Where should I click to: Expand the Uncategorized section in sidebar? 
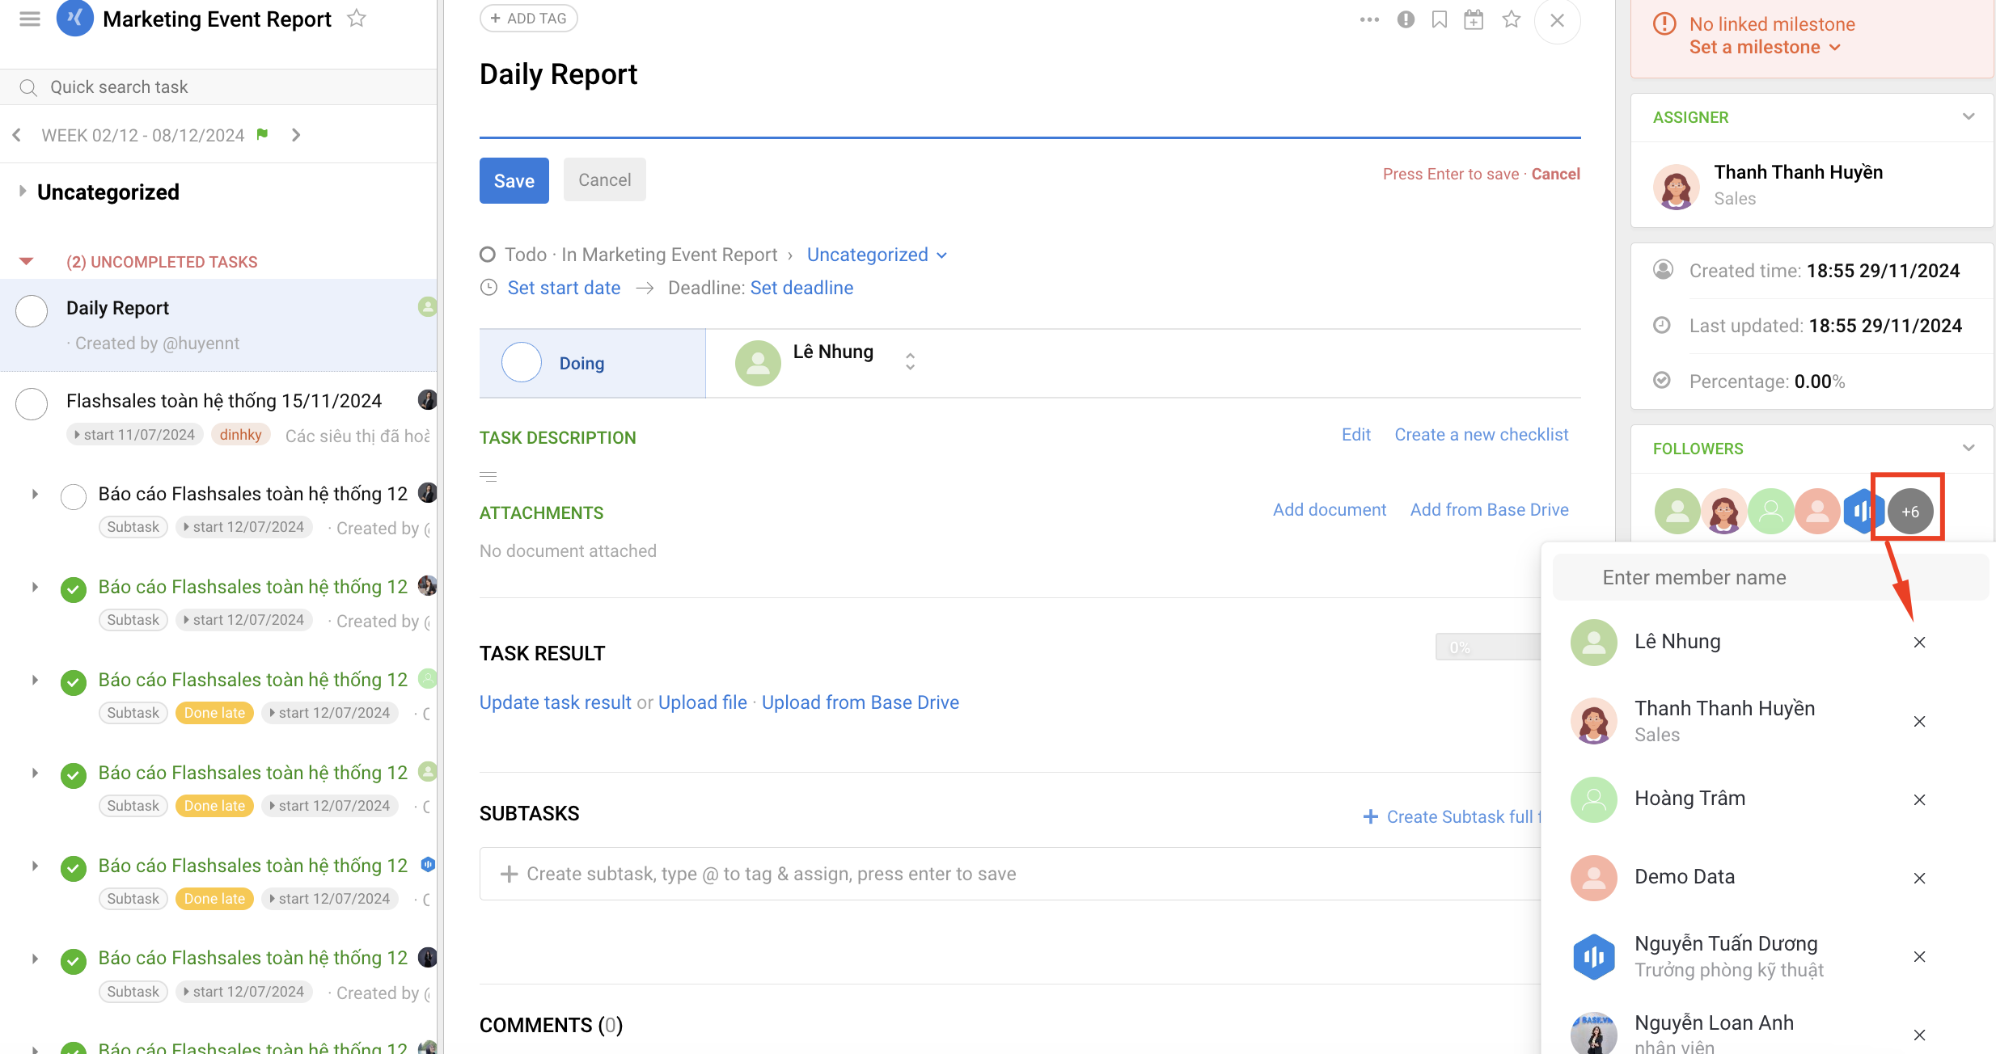coord(23,192)
